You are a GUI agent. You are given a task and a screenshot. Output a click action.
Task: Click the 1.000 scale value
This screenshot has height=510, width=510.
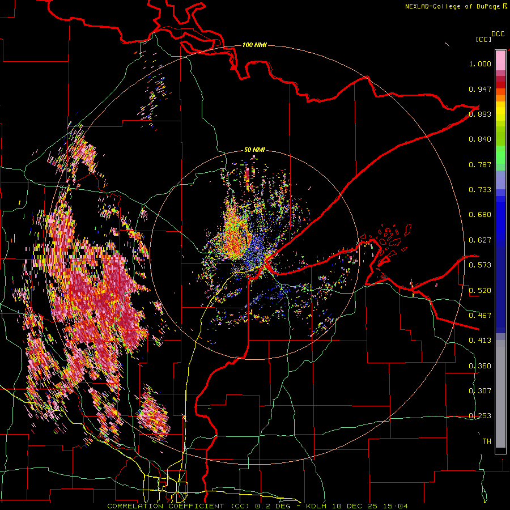click(480, 63)
